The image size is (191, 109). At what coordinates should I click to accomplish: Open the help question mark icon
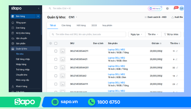point(167,8)
